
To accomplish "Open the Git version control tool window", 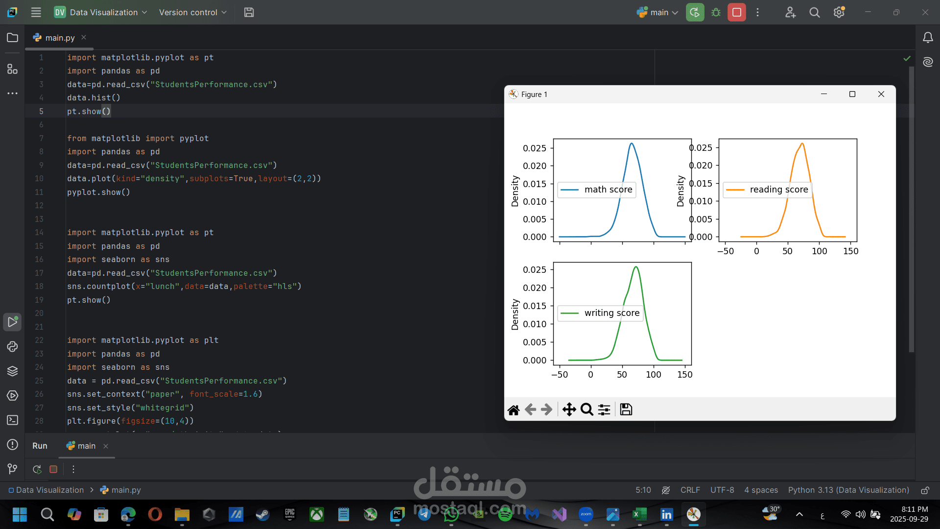I will [x=12, y=469].
